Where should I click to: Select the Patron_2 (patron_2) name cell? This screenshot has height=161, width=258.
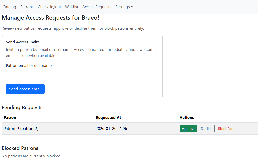21,129
